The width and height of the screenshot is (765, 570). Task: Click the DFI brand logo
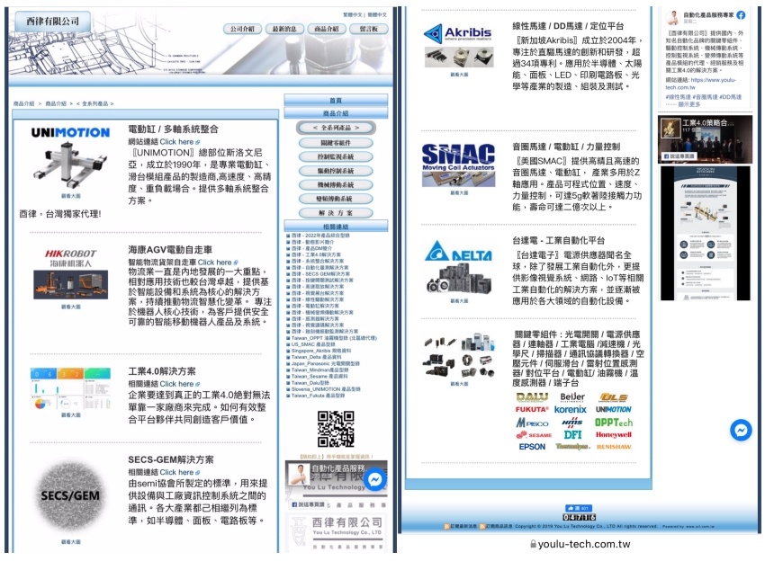(572, 434)
